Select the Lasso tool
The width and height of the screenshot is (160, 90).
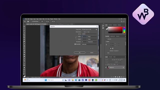coord(24,30)
